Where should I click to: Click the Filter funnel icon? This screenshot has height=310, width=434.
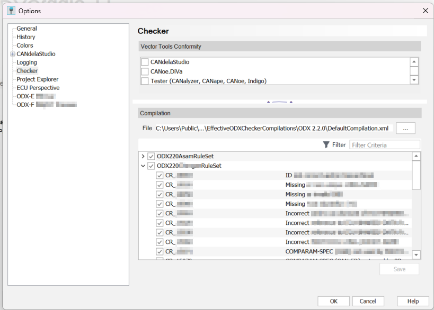point(326,145)
